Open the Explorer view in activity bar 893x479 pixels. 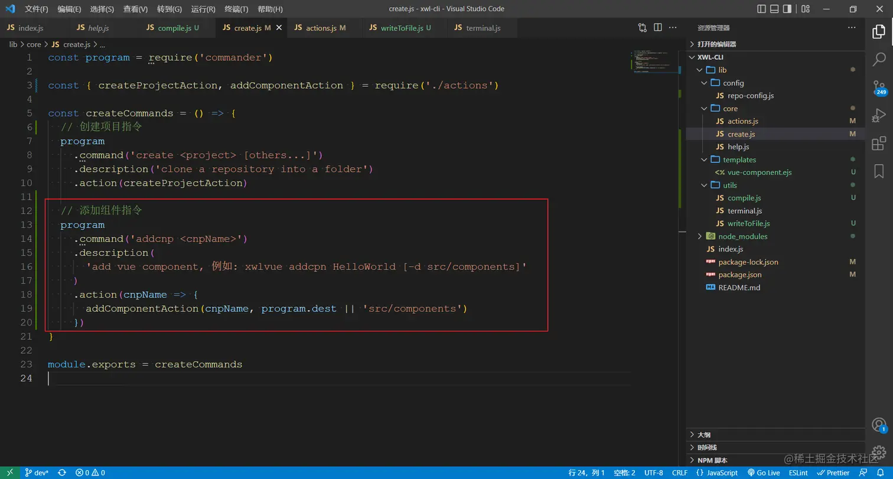[879, 32]
